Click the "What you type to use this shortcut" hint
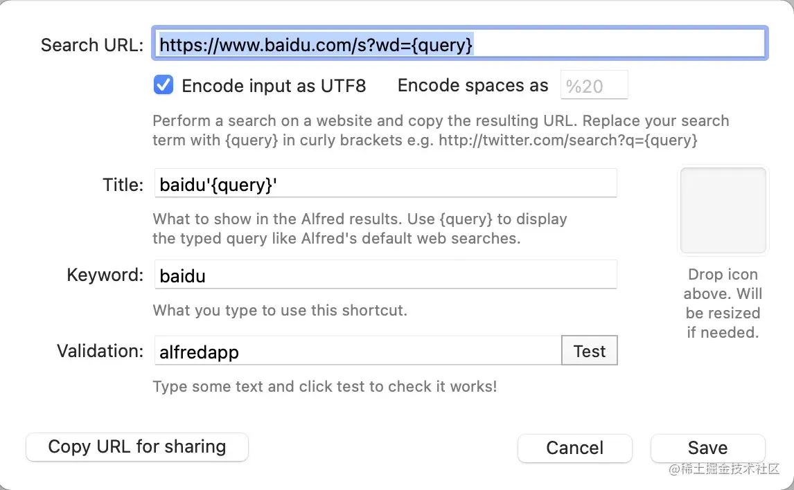 (280, 310)
